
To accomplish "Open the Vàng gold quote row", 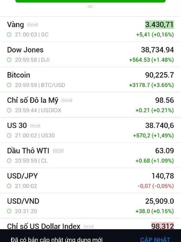I will click(91, 29).
